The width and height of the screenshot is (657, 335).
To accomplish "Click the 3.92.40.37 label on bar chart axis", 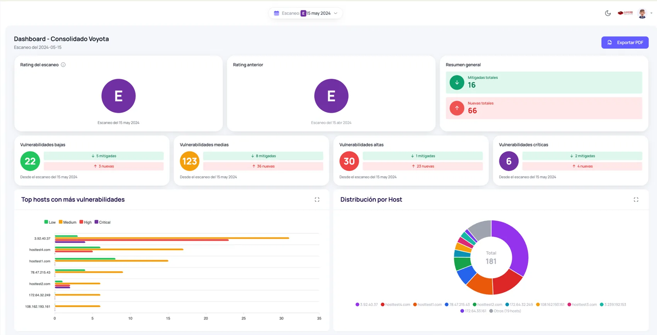I will (x=42, y=238).
